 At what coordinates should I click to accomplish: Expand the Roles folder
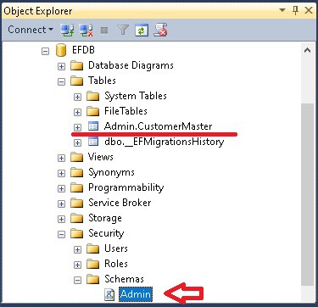click(77, 265)
